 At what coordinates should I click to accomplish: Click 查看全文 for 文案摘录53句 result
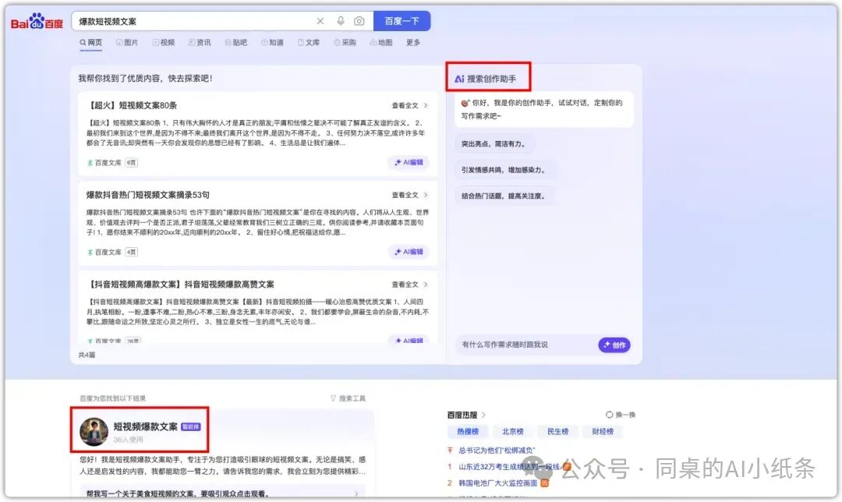click(x=409, y=196)
